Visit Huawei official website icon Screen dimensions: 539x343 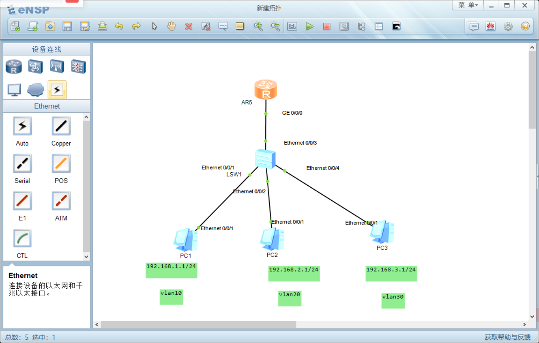(x=491, y=26)
